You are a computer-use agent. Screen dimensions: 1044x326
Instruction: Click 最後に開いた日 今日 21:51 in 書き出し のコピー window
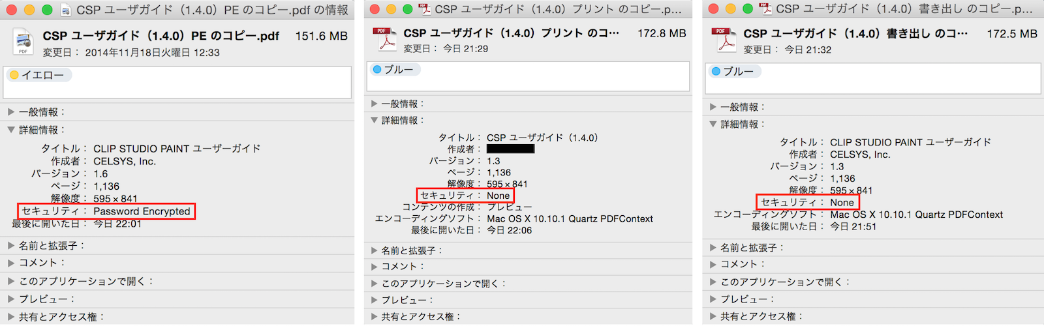point(853,227)
